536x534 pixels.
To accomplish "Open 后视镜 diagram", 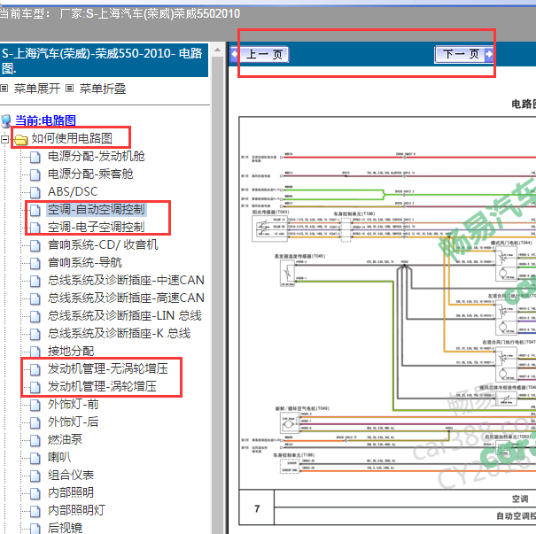I will point(65,528).
